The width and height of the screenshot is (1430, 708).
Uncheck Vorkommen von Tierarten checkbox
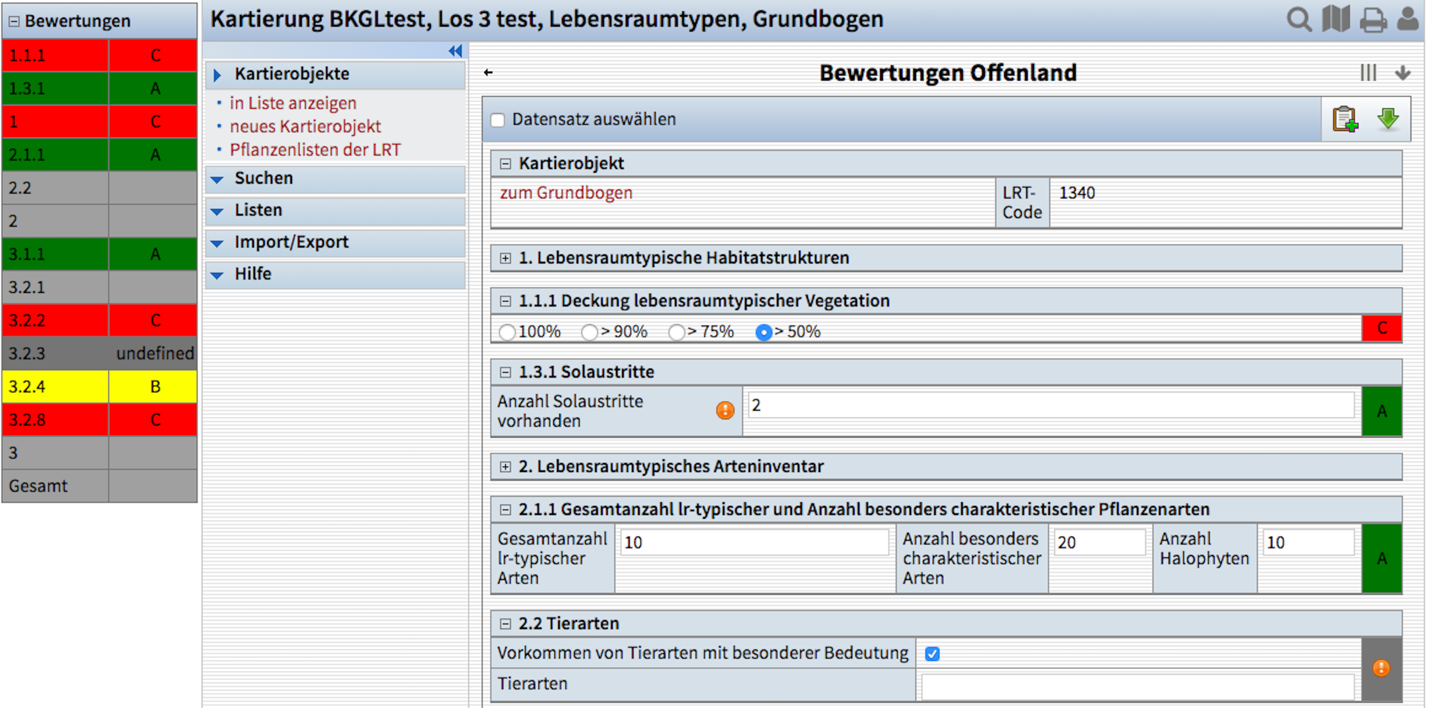[933, 654]
